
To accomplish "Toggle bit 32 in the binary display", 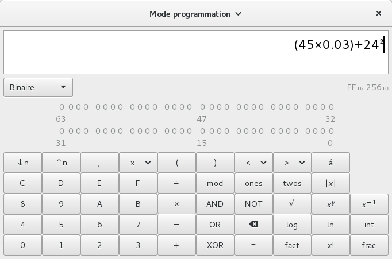I will (332, 107).
